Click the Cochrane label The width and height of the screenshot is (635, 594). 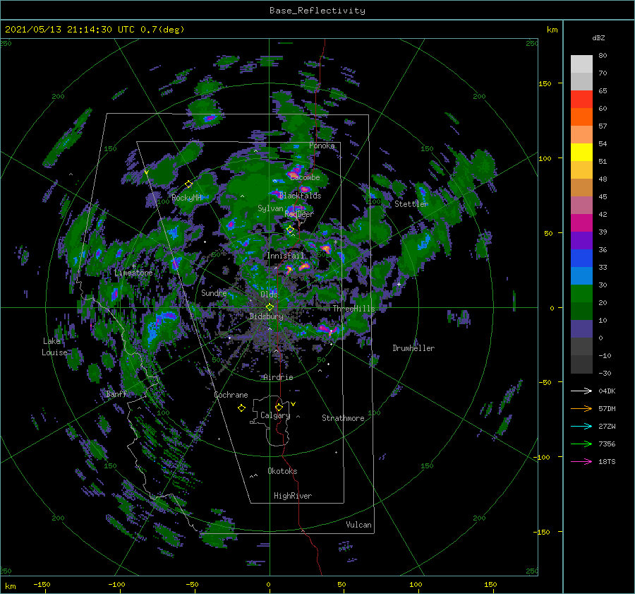point(231,395)
